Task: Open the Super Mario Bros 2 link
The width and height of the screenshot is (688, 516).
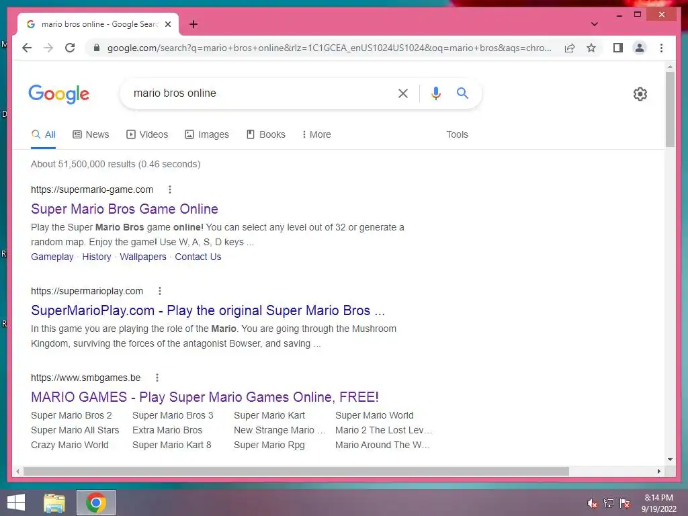Action: pos(71,415)
